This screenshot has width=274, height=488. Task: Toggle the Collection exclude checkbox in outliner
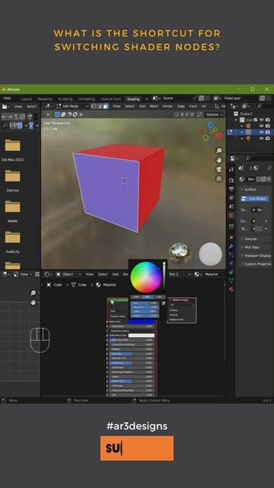pyautogui.click(x=256, y=120)
